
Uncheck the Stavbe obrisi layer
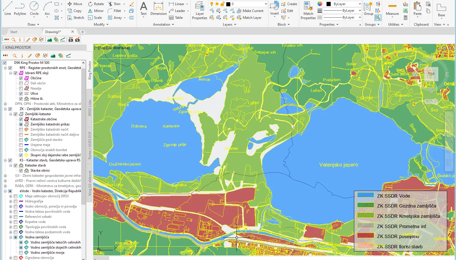[21, 170]
